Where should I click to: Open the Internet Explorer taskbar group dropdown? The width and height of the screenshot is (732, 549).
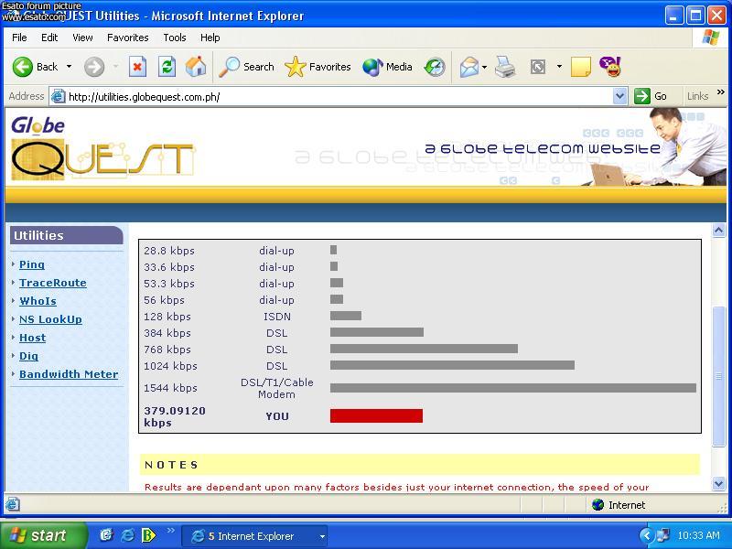(x=322, y=536)
